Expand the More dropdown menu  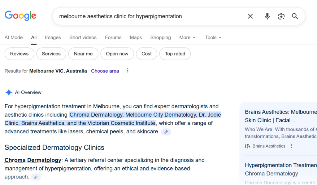tap(187, 37)
